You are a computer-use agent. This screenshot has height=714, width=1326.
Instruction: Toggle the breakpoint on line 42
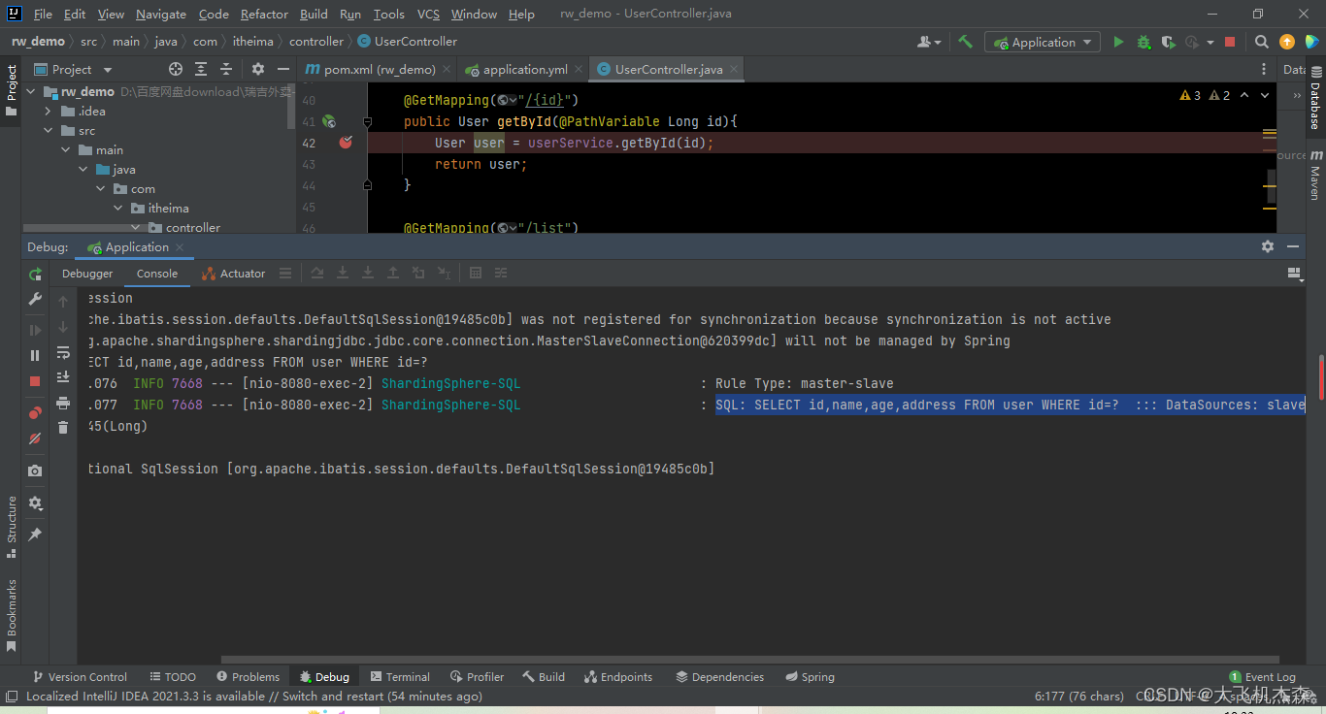(346, 143)
